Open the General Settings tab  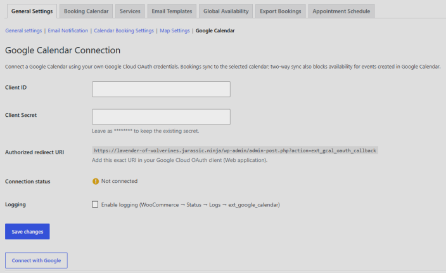pyautogui.click(x=32, y=11)
